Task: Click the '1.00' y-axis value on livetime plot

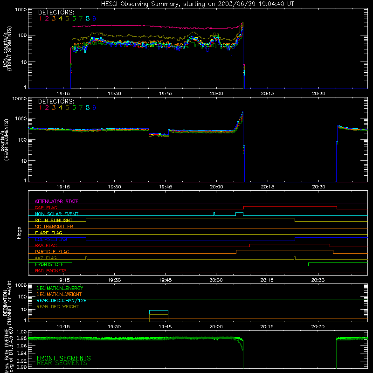Action: [21, 332]
